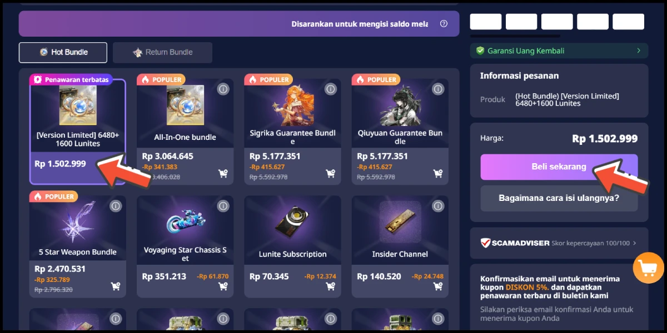Show info for Qiuyuan Guarantee Bundle

(438, 89)
